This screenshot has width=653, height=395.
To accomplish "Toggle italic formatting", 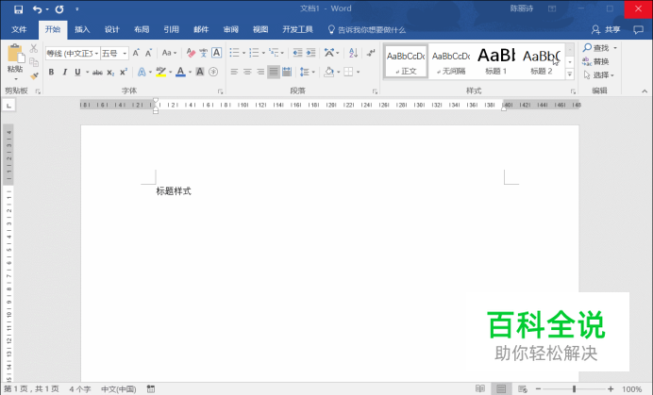I will point(64,72).
